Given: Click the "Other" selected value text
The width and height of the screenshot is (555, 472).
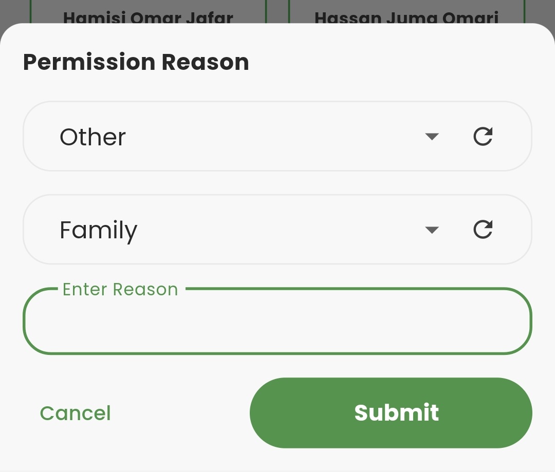Looking at the screenshot, I should coord(92,137).
